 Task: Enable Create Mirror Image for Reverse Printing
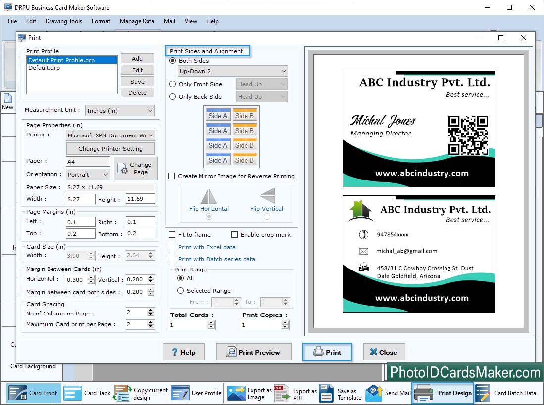click(x=171, y=176)
